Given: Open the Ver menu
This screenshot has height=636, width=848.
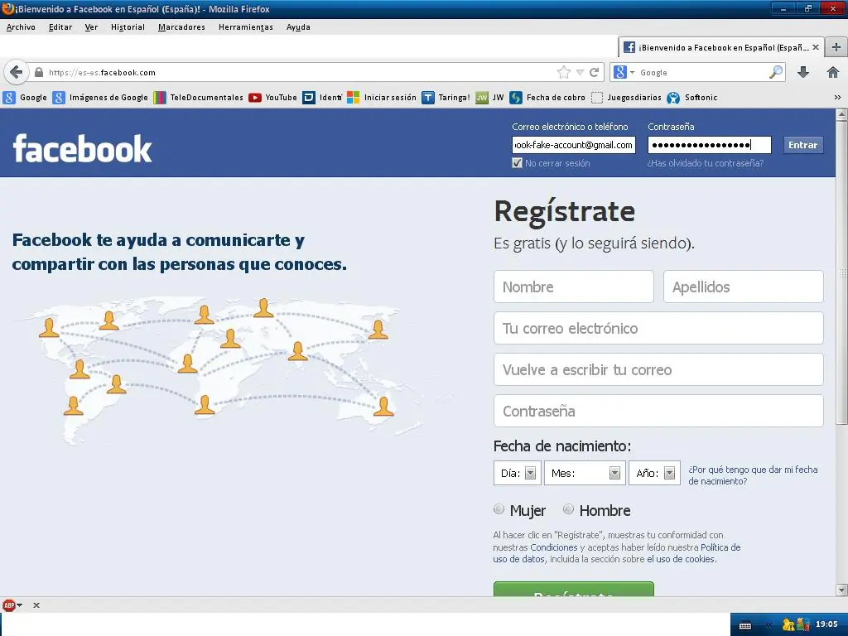Looking at the screenshot, I should point(91,27).
